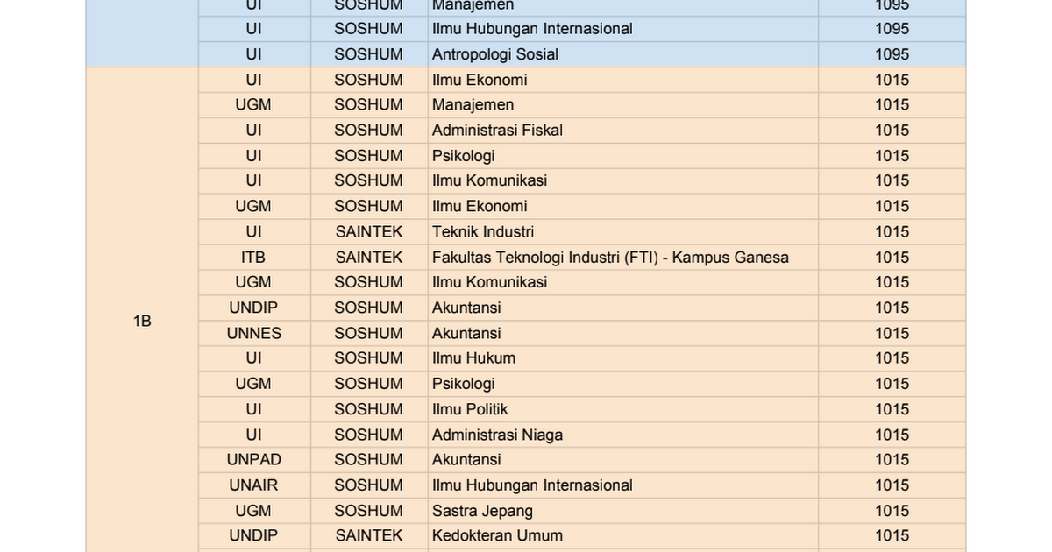1052x552 pixels.
Task: Select 1015 in the Sastra Jepang row
Action: (892, 510)
